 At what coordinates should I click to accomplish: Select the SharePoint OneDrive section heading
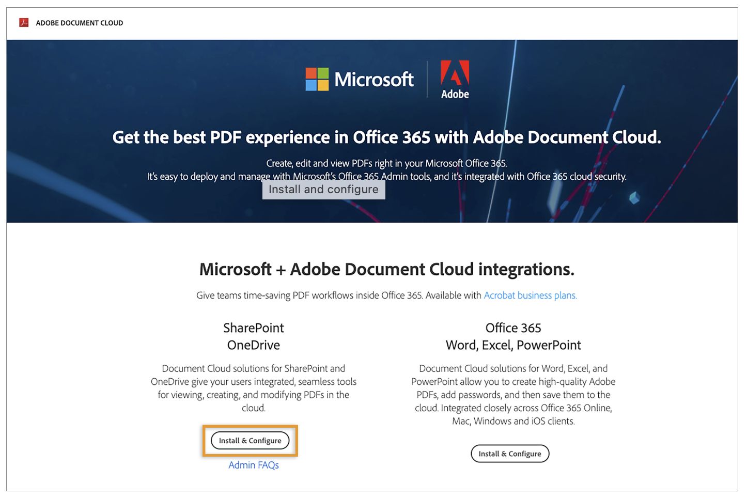[254, 336]
